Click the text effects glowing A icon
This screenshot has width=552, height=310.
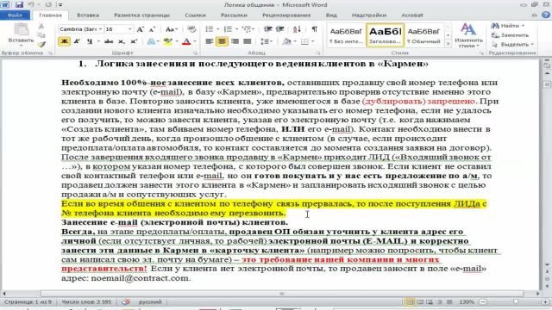(x=151, y=41)
